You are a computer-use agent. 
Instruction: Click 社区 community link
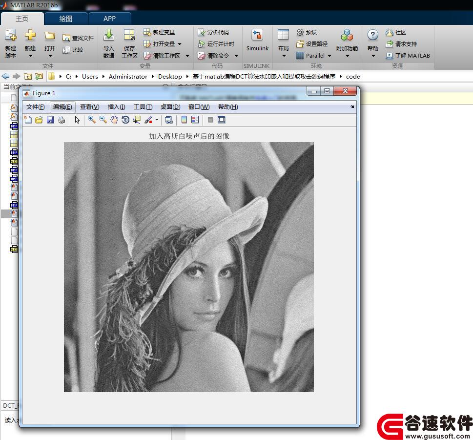coord(396,32)
